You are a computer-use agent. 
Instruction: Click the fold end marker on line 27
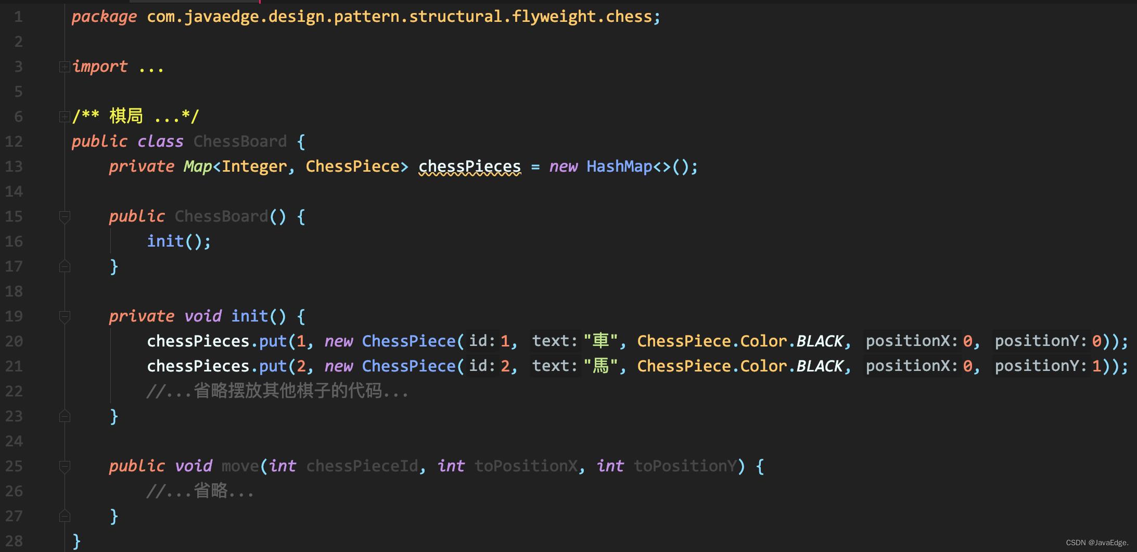(65, 516)
